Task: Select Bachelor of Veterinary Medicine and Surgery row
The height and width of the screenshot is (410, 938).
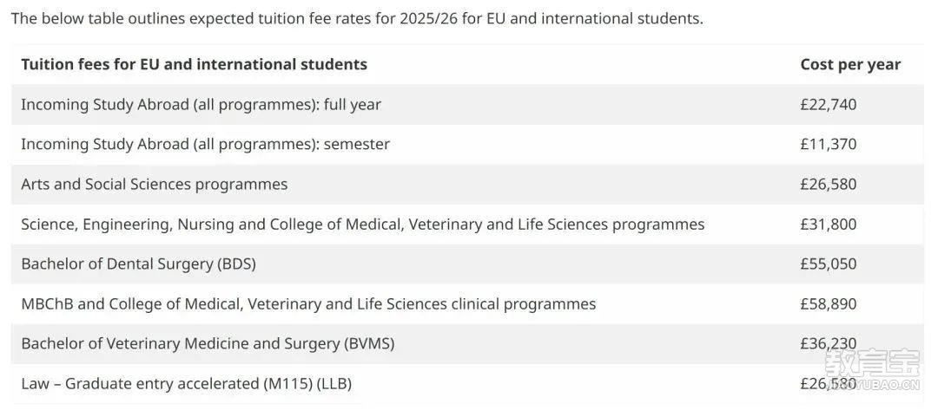Action: 467,344
